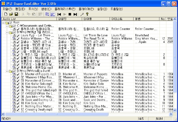Collapse the C:\Documents and Settin... folder node
This screenshot has width=178, height=122.
coord(7,26)
